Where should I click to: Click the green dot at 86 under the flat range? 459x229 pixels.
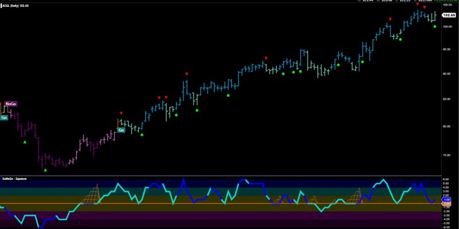point(228,96)
